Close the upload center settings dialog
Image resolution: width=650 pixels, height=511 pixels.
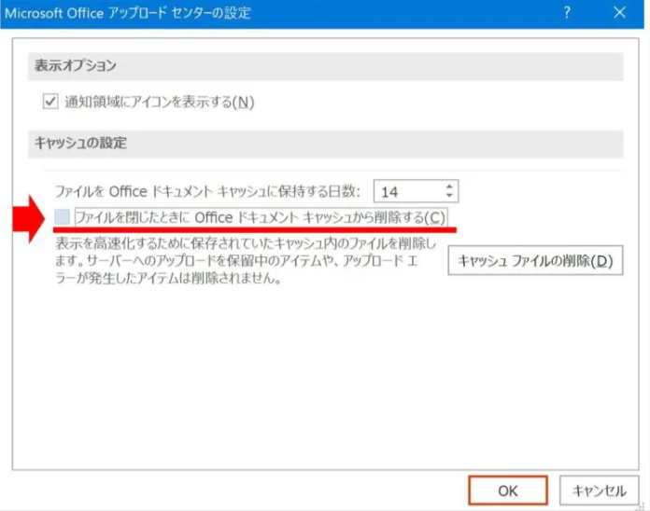pyautogui.click(x=620, y=13)
